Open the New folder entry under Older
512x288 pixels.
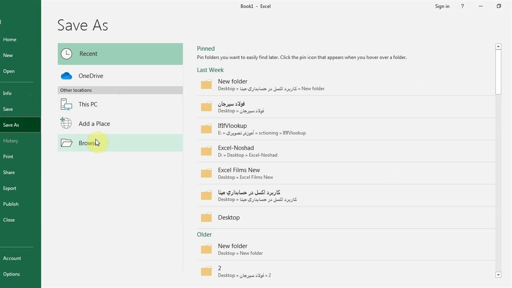click(x=346, y=249)
